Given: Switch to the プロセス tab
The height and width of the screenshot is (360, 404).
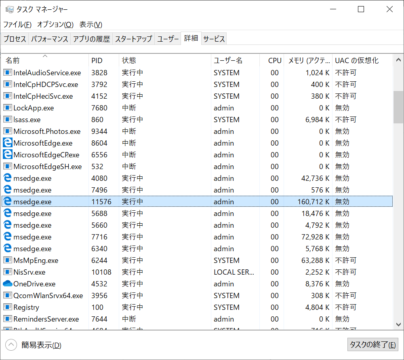Looking at the screenshot, I should pos(15,39).
